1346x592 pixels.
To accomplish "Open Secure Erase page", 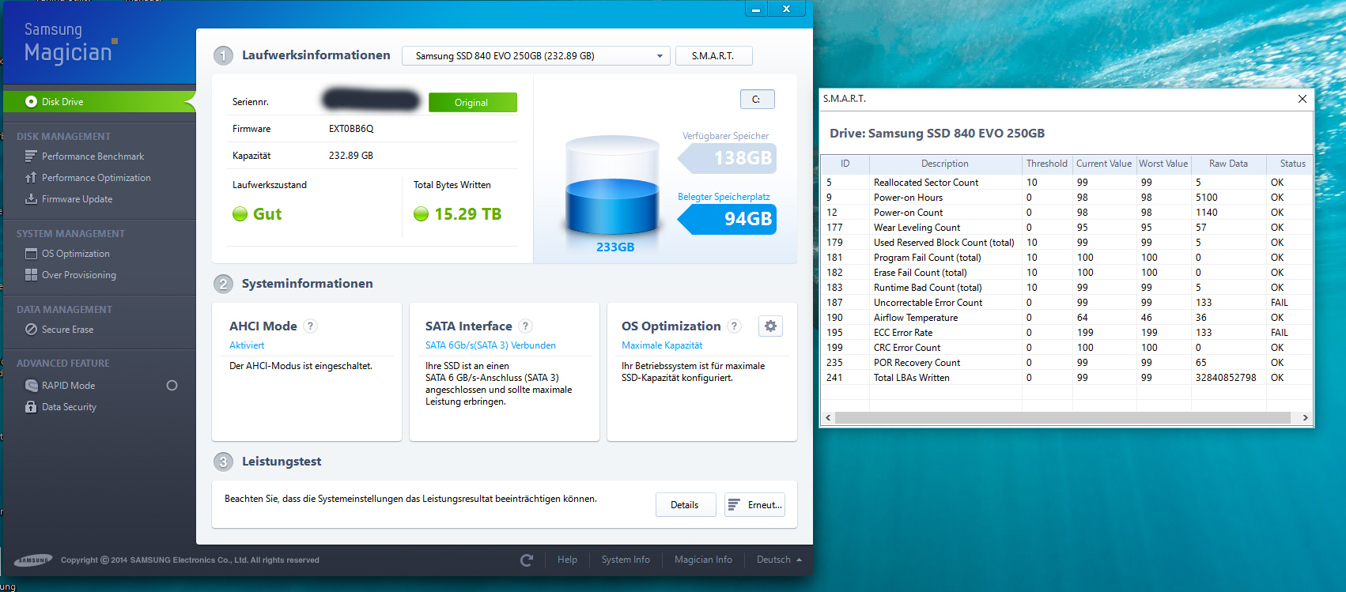I will (67, 330).
